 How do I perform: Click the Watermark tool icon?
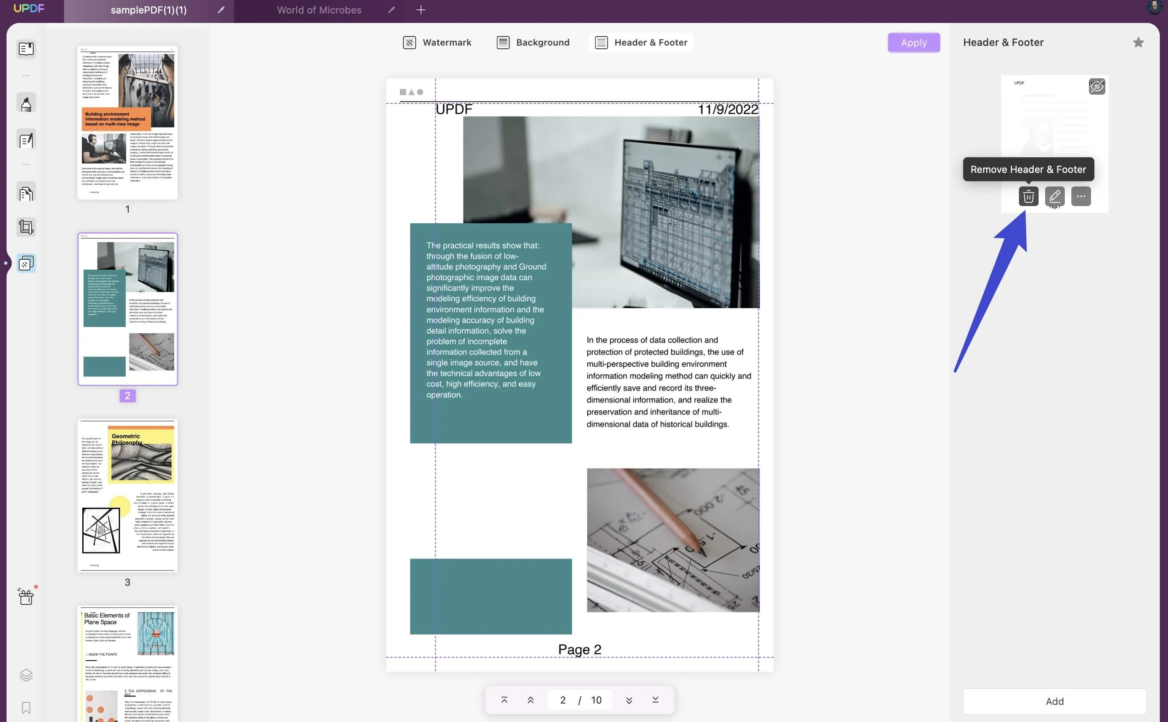click(x=408, y=42)
